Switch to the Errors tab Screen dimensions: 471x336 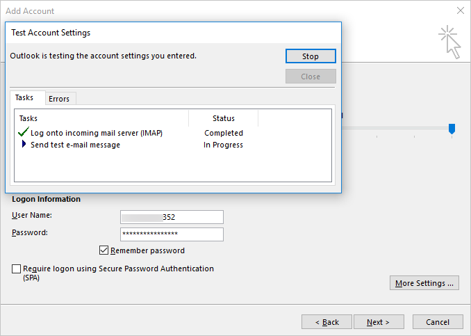(59, 99)
